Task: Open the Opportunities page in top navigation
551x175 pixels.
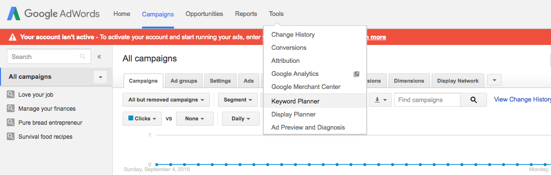Action: pos(204,14)
